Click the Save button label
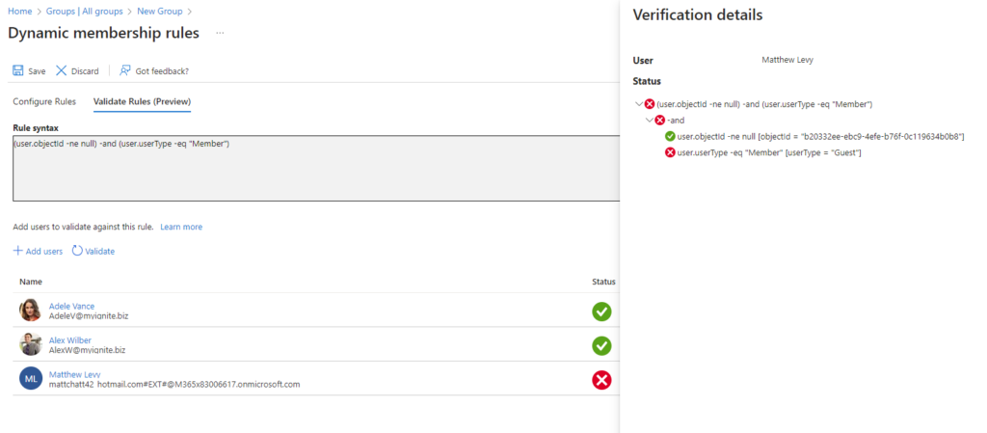The height and width of the screenshot is (433, 987). pos(38,71)
